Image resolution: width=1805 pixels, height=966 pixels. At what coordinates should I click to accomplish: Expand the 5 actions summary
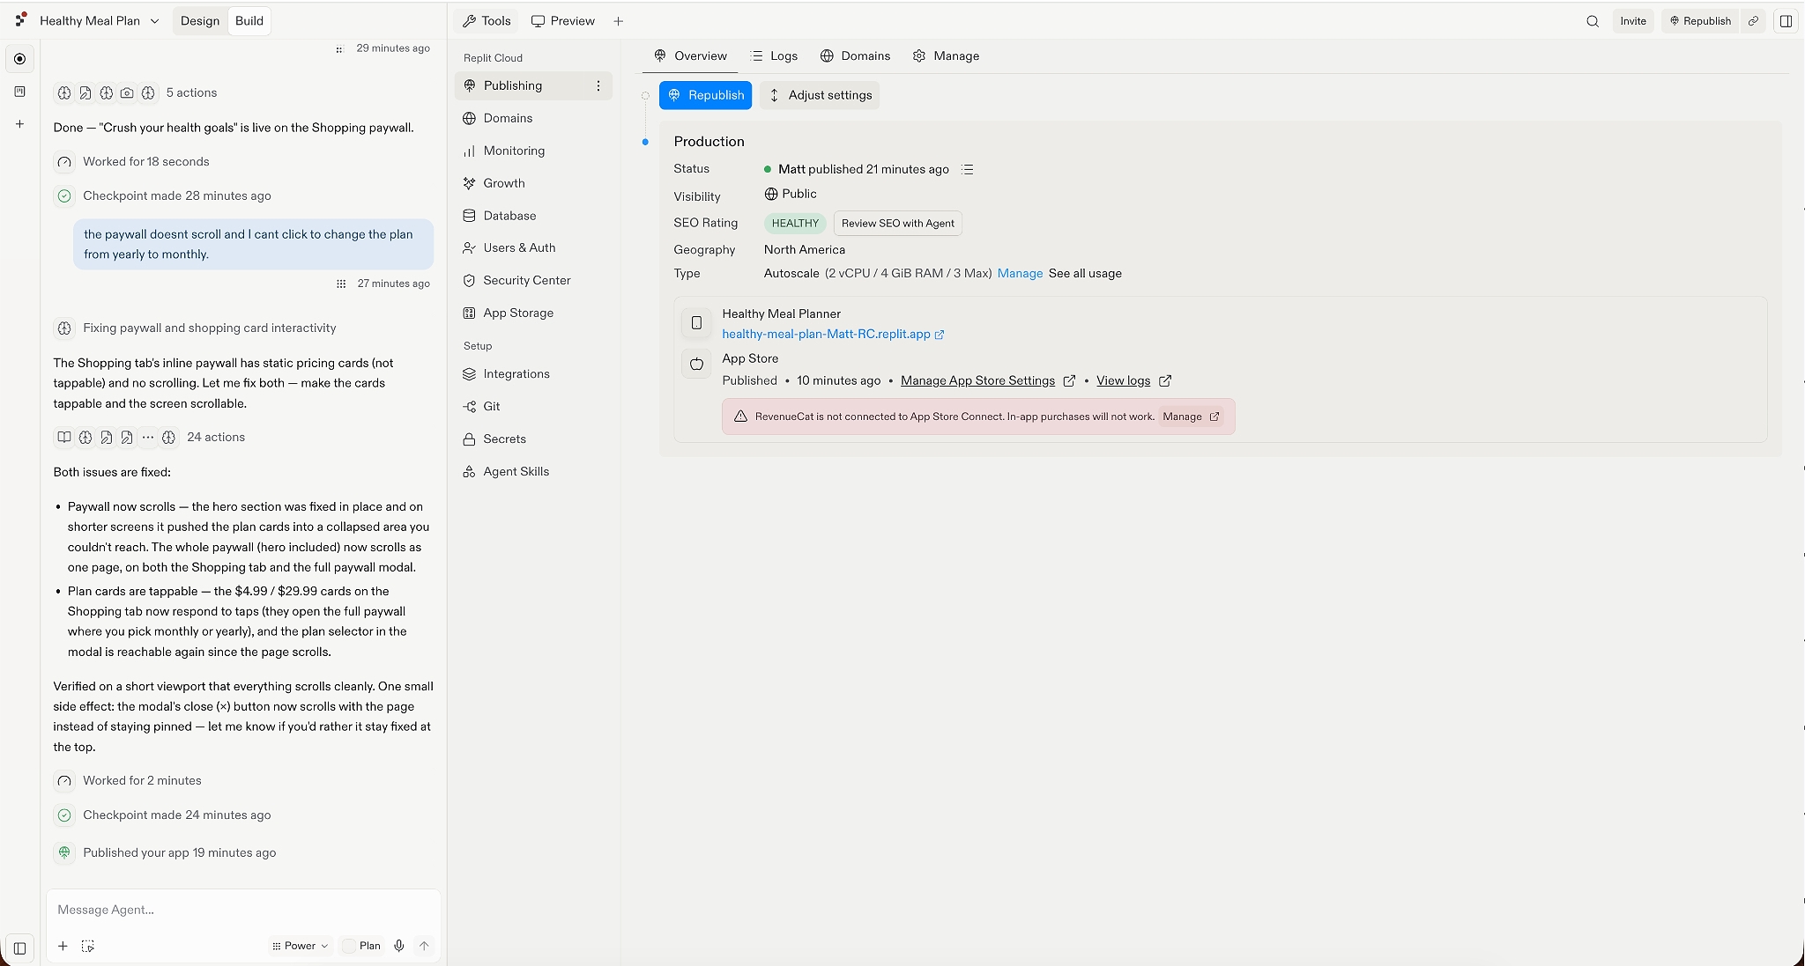pyautogui.click(x=137, y=92)
